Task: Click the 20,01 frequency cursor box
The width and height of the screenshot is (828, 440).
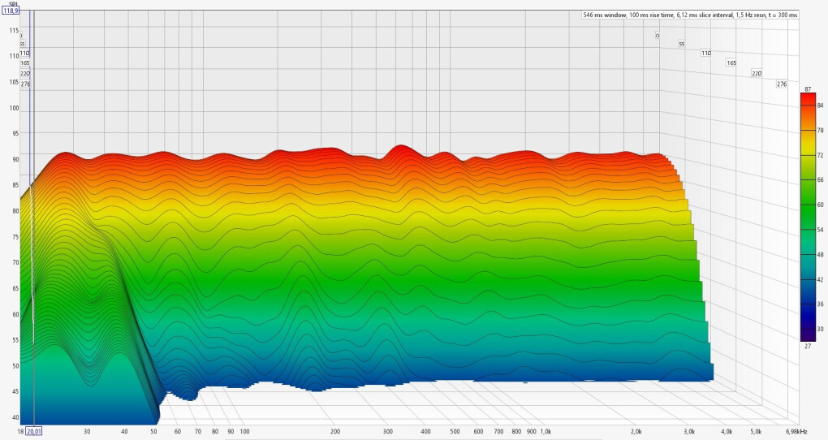Action: click(34, 431)
